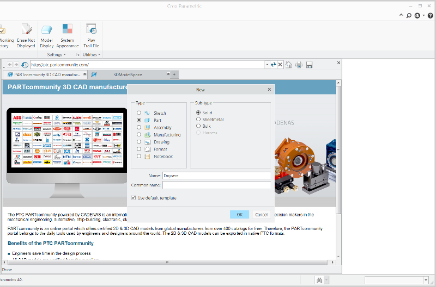
Task: Open the selection filter dropdown in status bar
Action: pyautogui.click(x=426, y=280)
